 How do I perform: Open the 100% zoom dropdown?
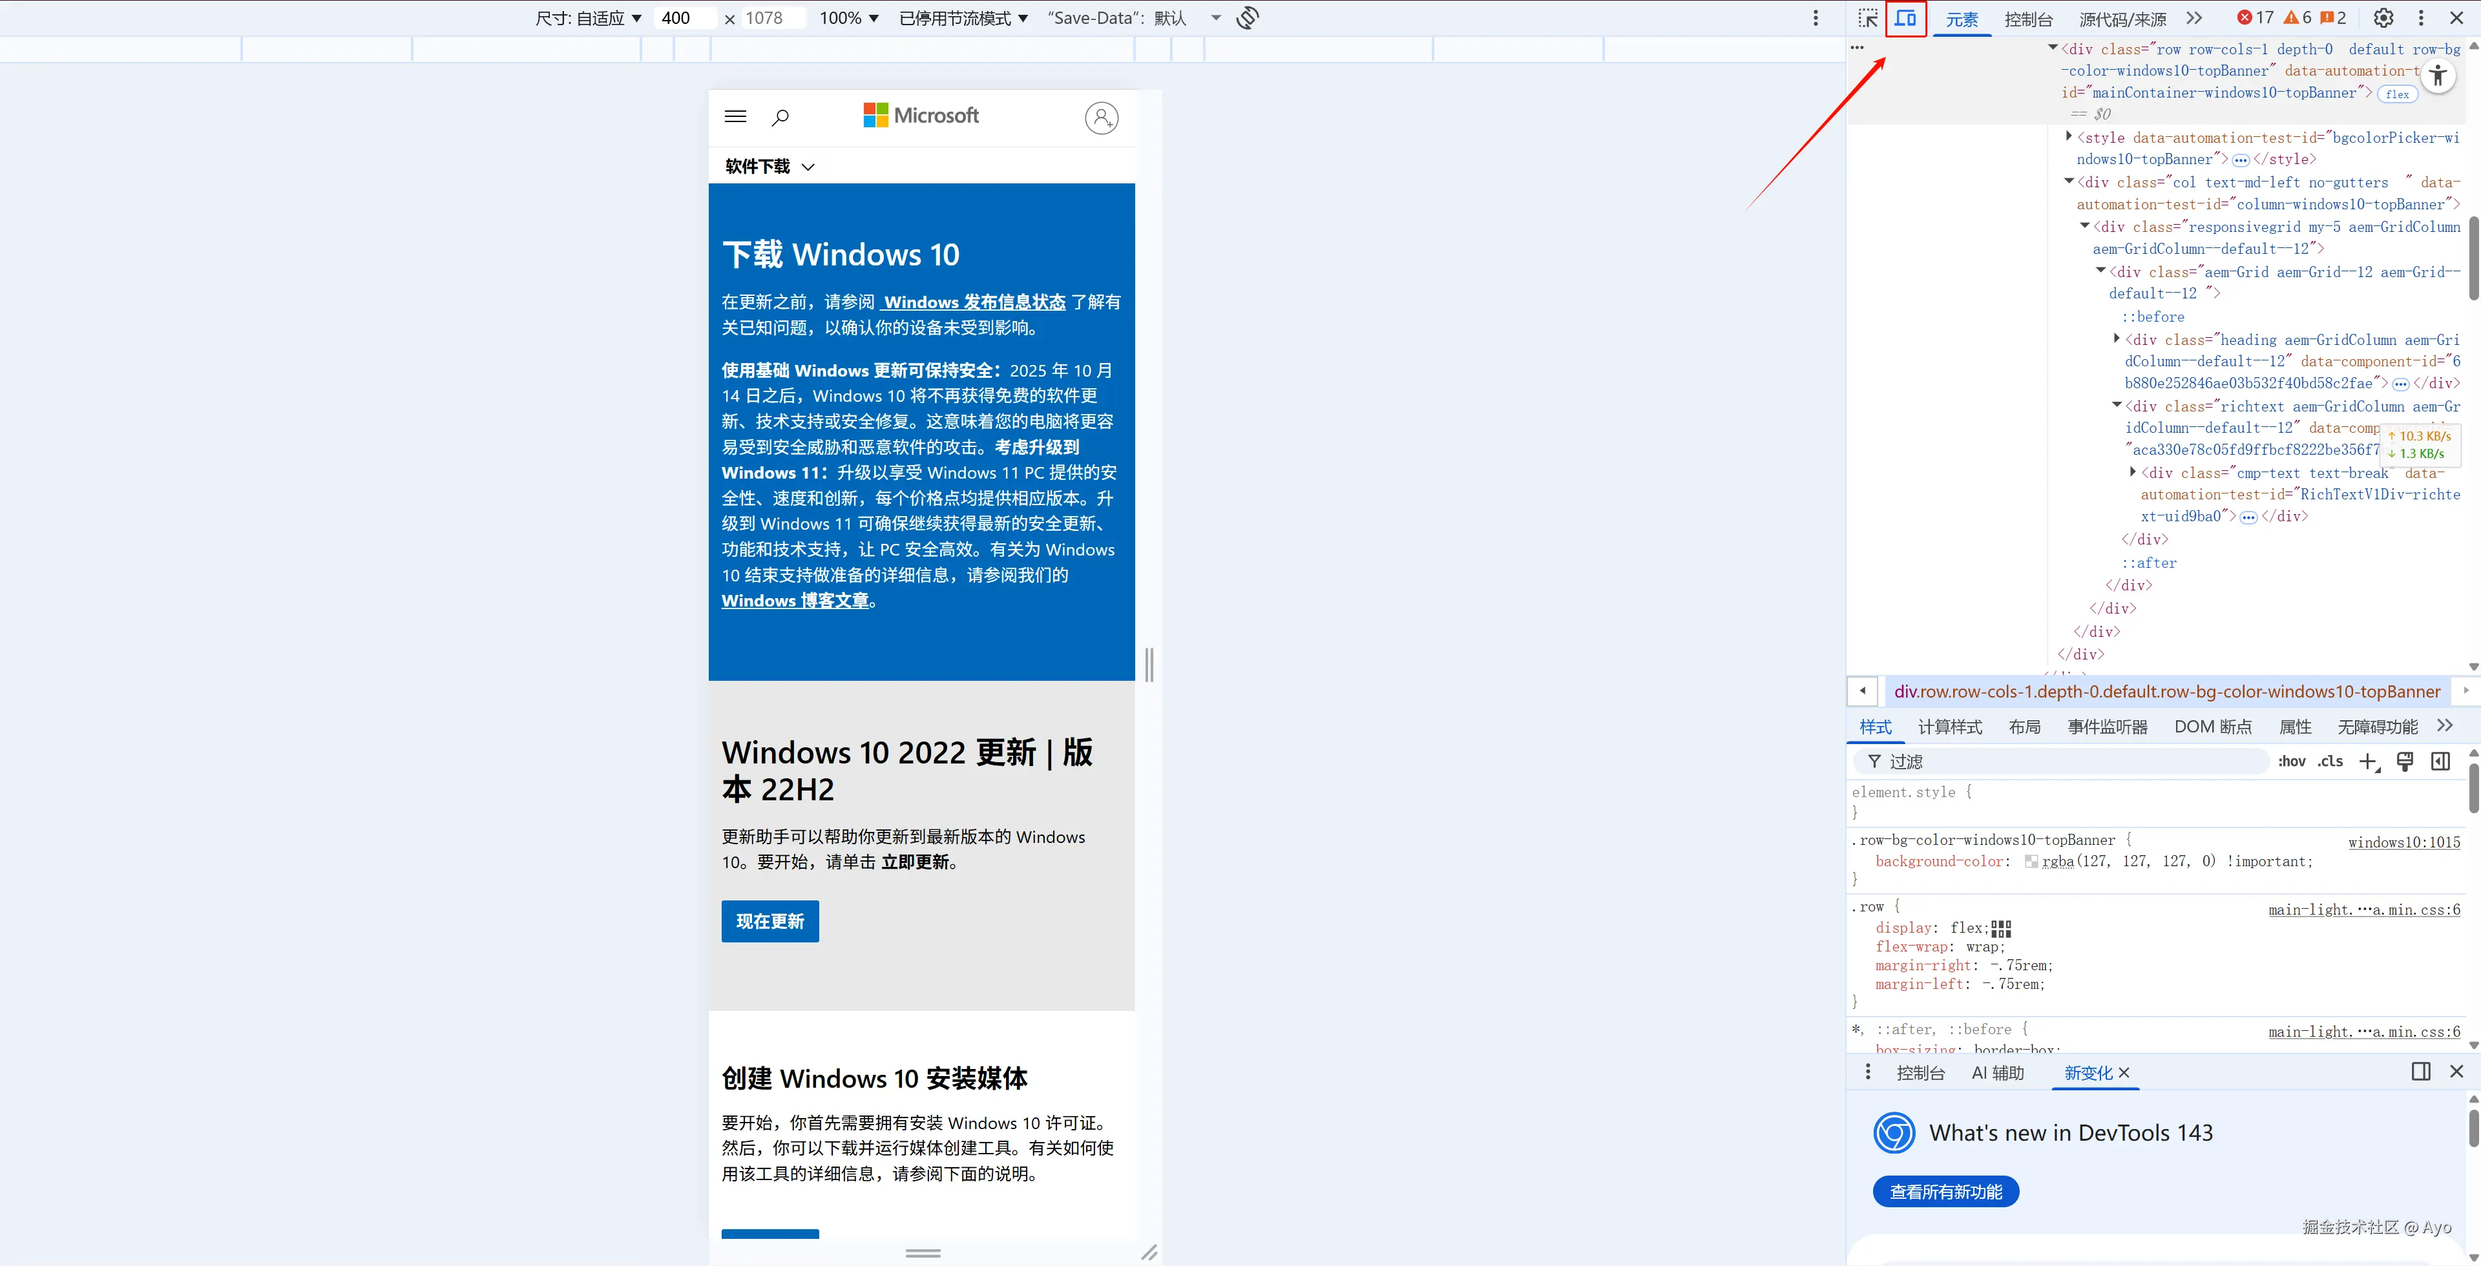[848, 18]
